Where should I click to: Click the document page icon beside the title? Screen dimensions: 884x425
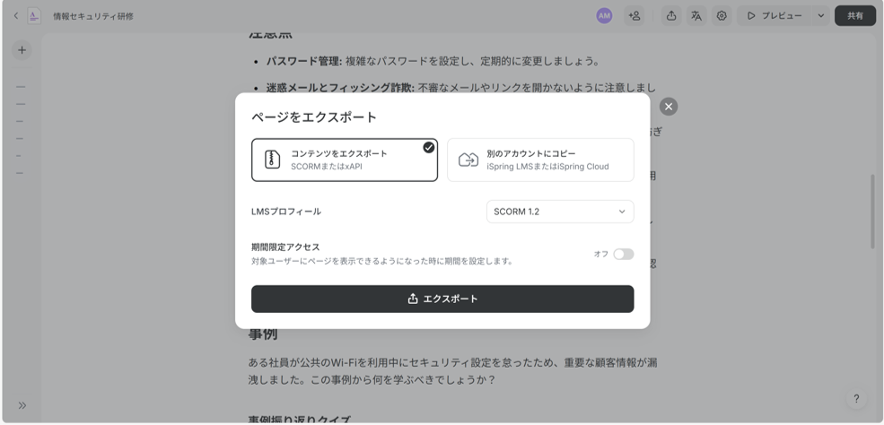click(34, 16)
